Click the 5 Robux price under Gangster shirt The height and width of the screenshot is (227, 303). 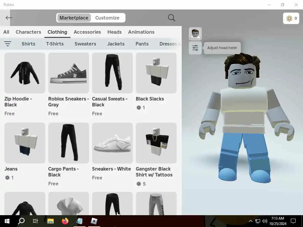tap(141, 184)
